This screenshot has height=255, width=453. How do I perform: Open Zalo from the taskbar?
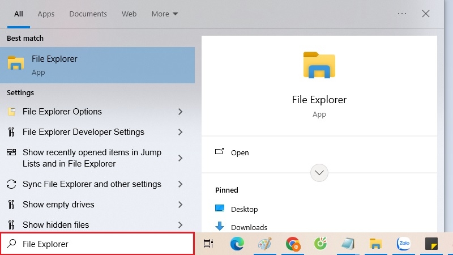(404, 244)
